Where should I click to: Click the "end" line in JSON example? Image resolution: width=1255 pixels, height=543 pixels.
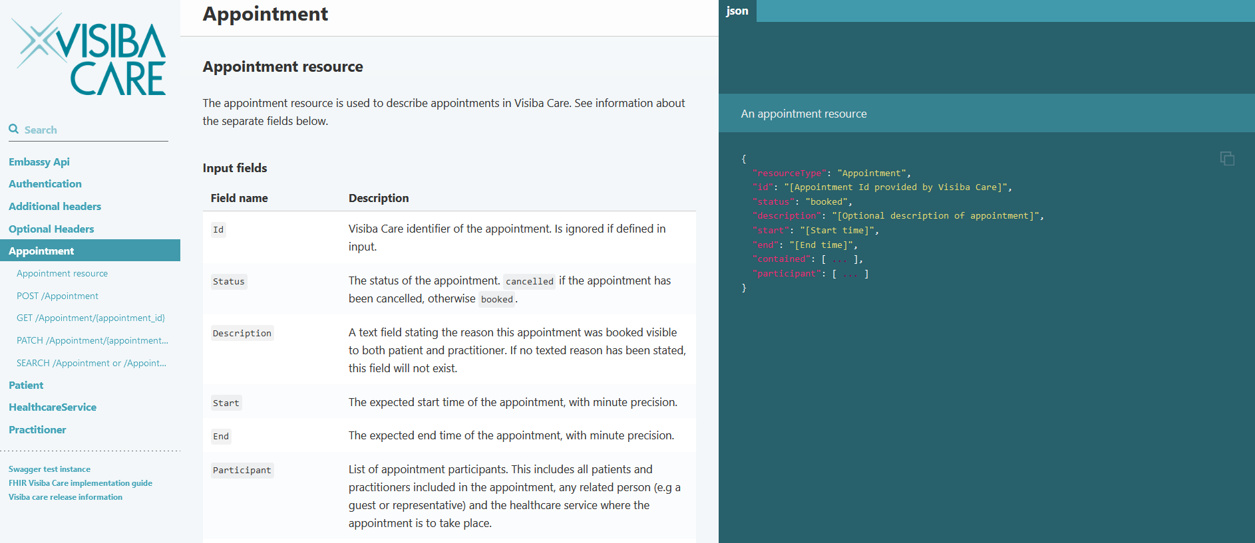[805, 245]
